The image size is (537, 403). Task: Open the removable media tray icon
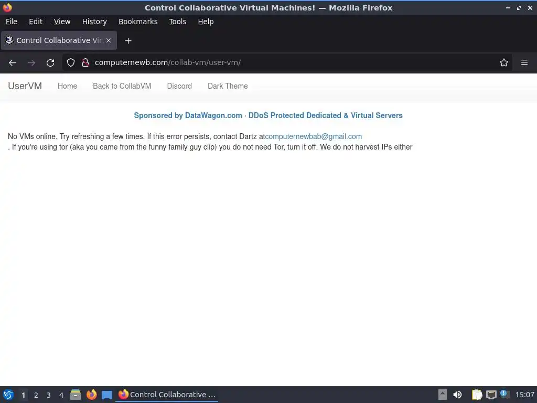pos(443,395)
